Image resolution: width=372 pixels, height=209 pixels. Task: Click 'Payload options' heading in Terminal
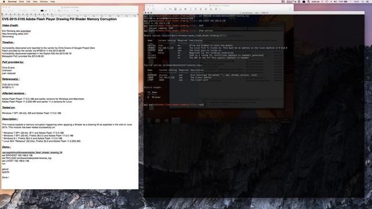(173, 65)
